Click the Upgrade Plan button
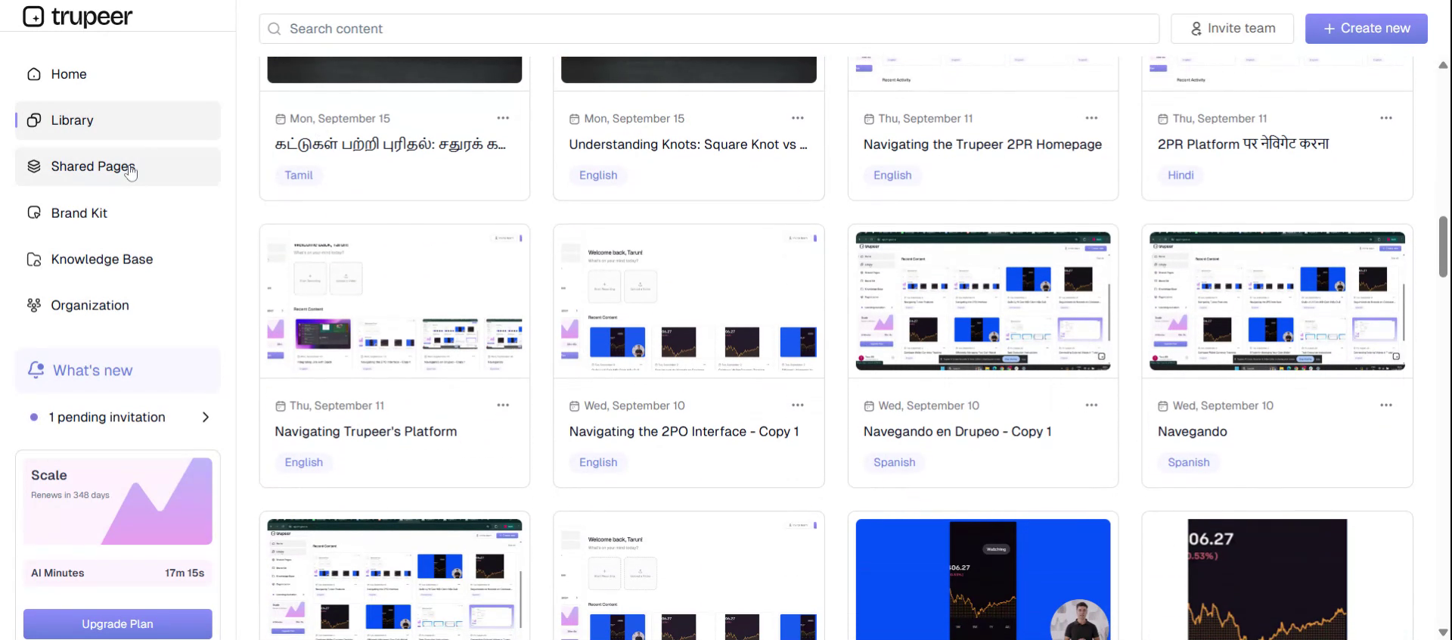 pos(117,624)
